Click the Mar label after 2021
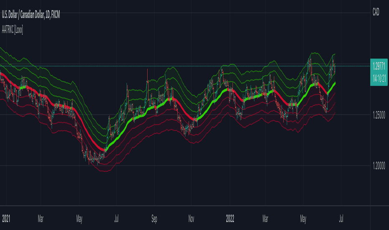Image resolution: width=389 pixels, height=230 pixels. (40, 219)
